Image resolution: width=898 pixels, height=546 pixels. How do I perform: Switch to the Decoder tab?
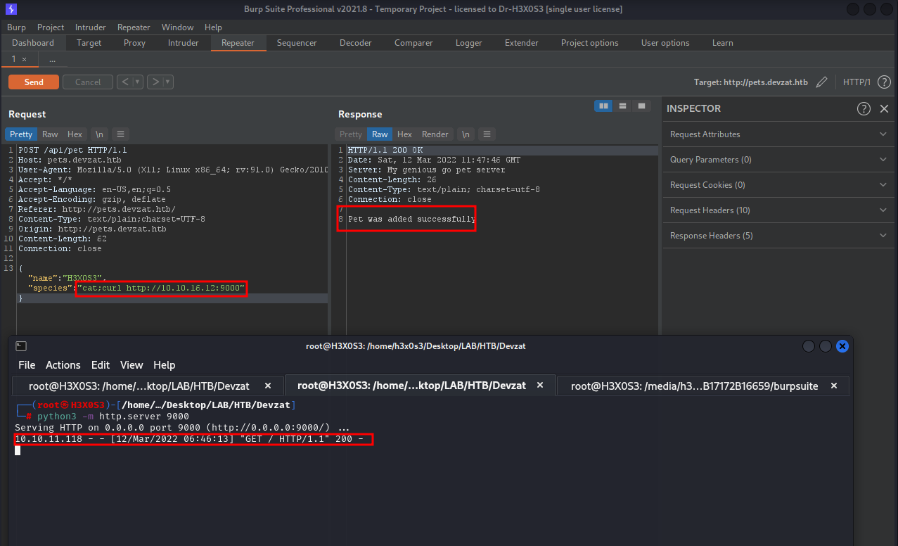coord(356,43)
